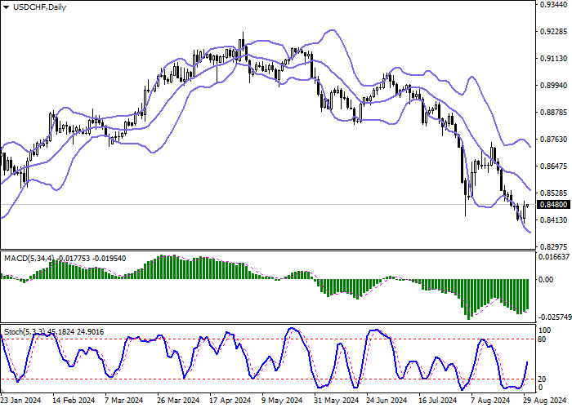Image resolution: width=572 pixels, height=408 pixels.
Task: Select the 29 Aug 2024 date label
Action: 545,401
